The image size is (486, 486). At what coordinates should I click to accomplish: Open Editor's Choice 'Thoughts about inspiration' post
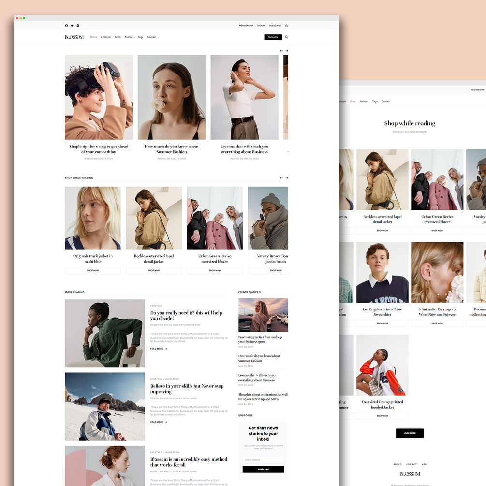pyautogui.click(x=263, y=397)
